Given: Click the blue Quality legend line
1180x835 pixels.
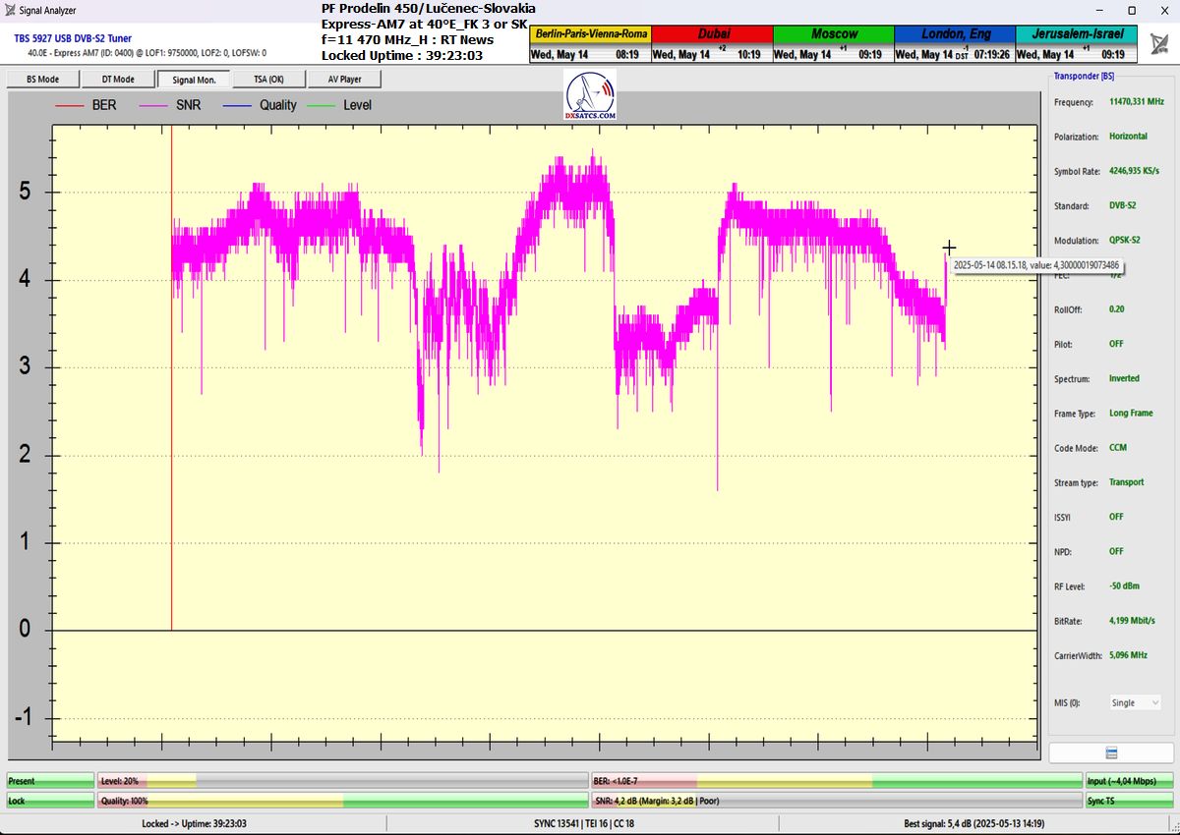Looking at the screenshot, I should [x=238, y=105].
